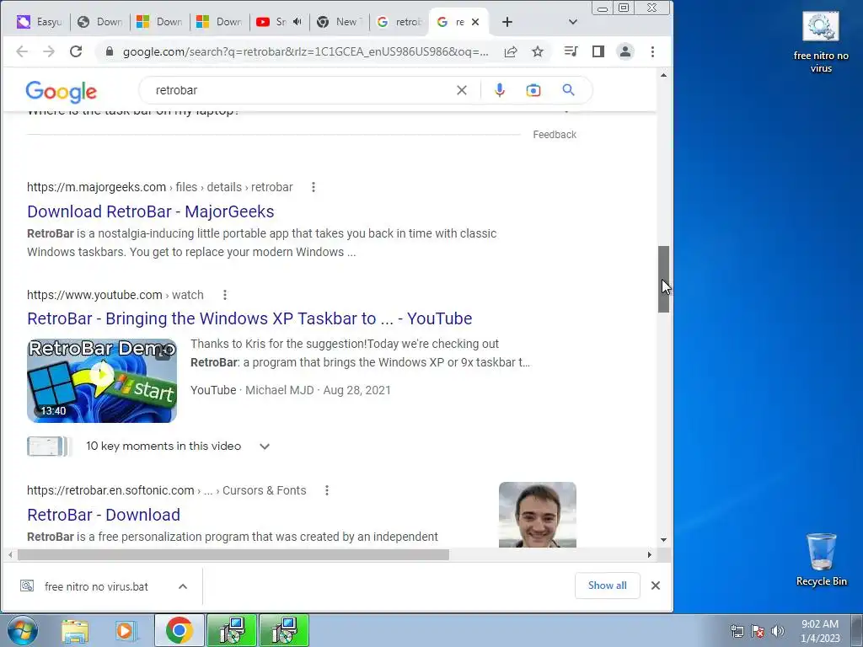Click the address bar URL
Viewport: 863px width, 647px height.
[x=305, y=51]
